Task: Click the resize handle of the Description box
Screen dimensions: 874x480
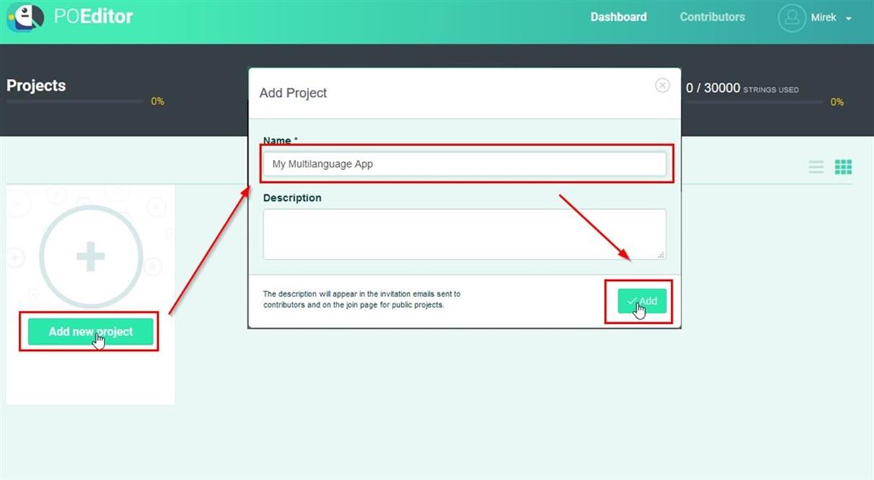Action: click(x=661, y=253)
